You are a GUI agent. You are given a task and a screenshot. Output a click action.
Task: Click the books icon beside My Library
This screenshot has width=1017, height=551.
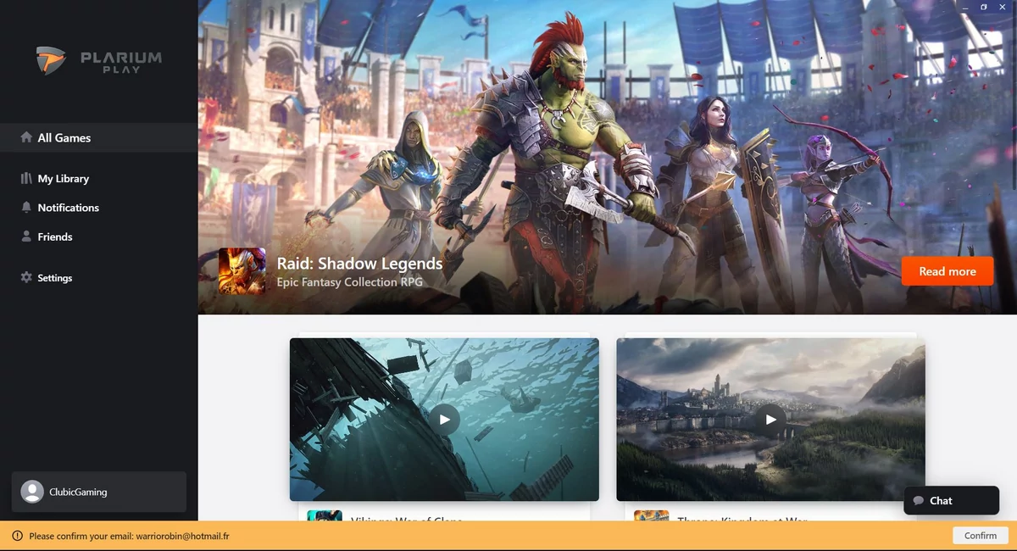(26, 179)
